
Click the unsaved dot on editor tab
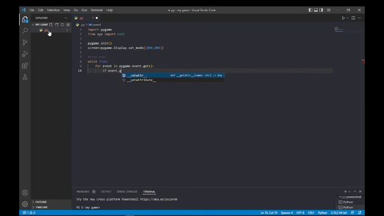click(x=97, y=18)
